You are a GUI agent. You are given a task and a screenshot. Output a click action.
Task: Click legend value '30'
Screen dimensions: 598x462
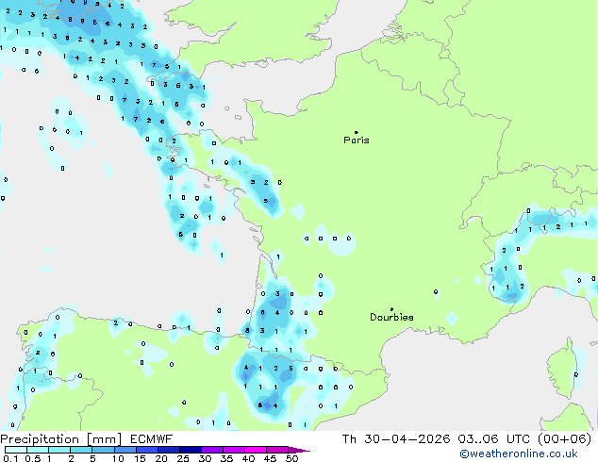click(206, 458)
